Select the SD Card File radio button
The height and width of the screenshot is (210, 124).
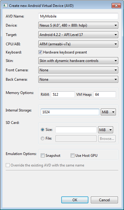point(43,138)
